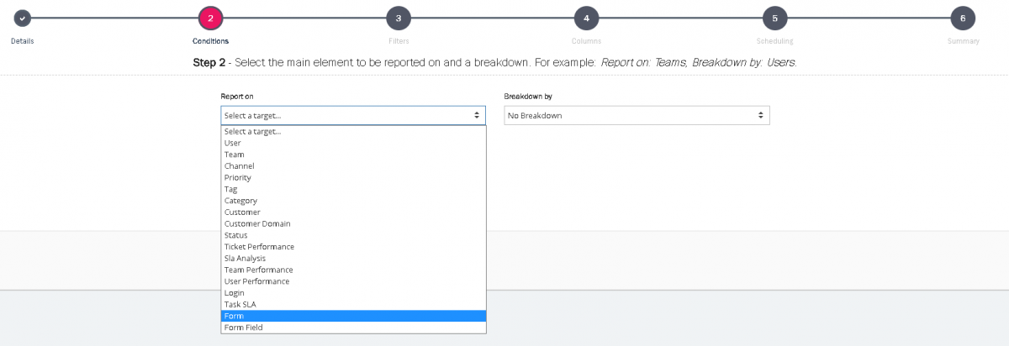1009x346 pixels.
Task: Collapse the Report on dropdown
Action: 353,115
